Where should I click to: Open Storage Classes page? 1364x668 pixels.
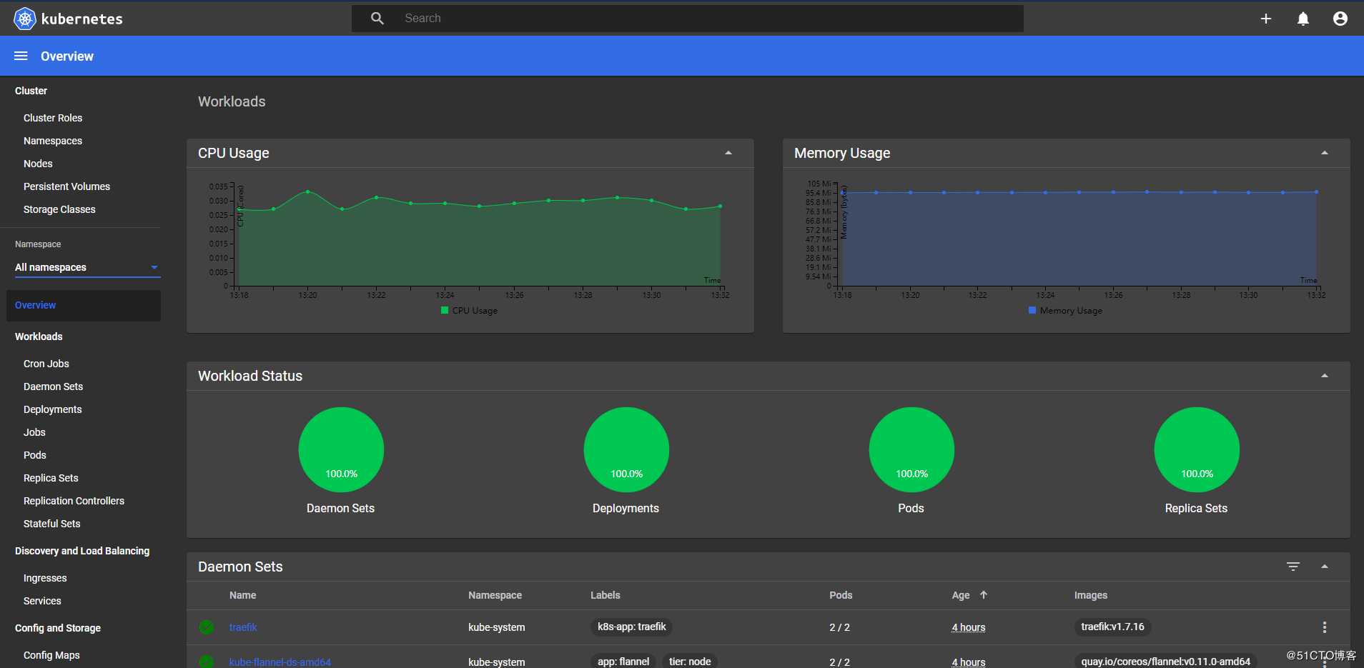tap(59, 209)
